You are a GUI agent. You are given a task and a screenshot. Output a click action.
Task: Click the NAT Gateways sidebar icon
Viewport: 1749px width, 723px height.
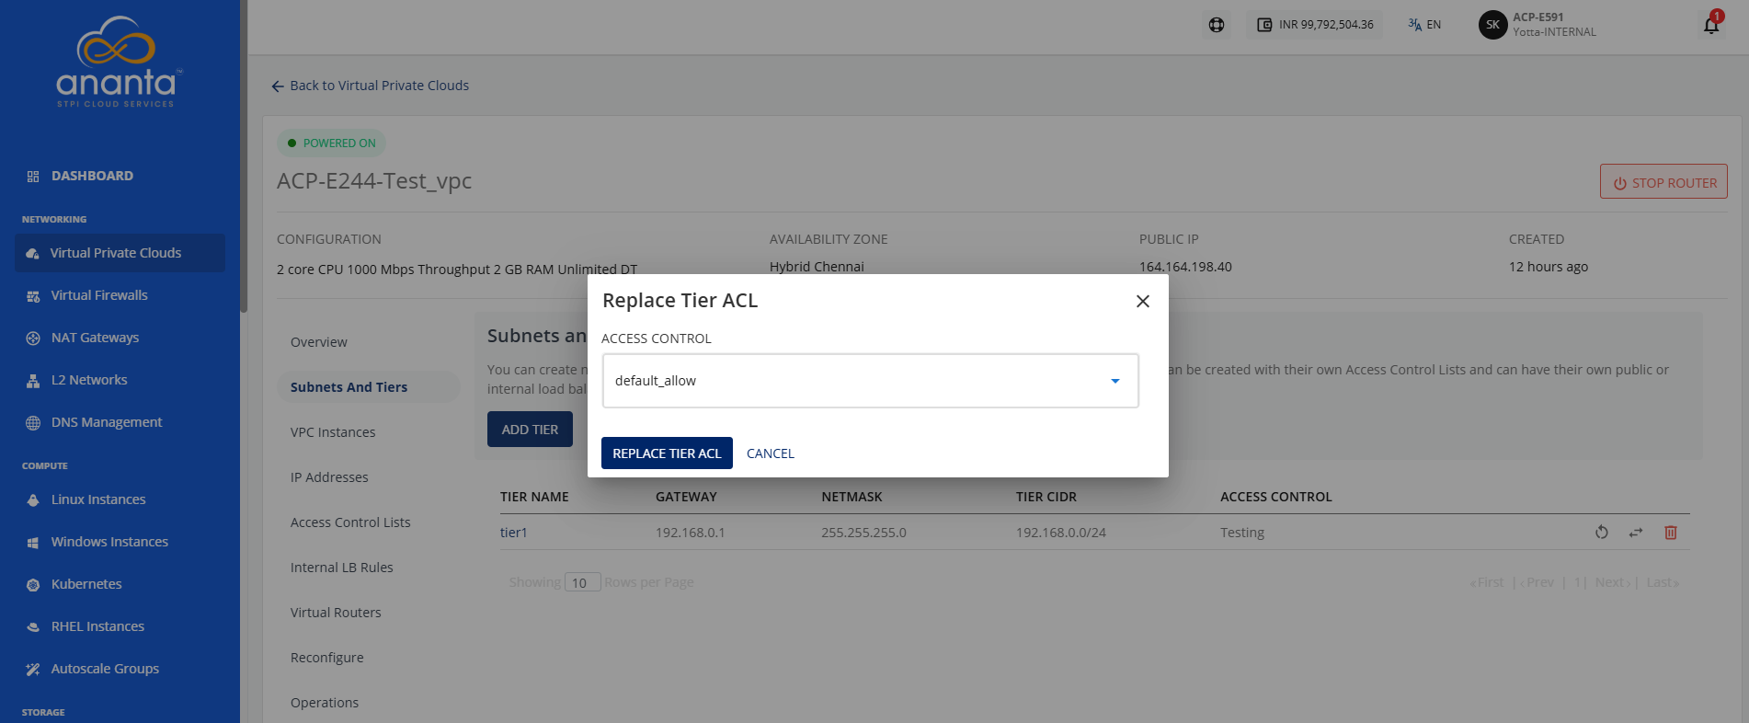(33, 339)
